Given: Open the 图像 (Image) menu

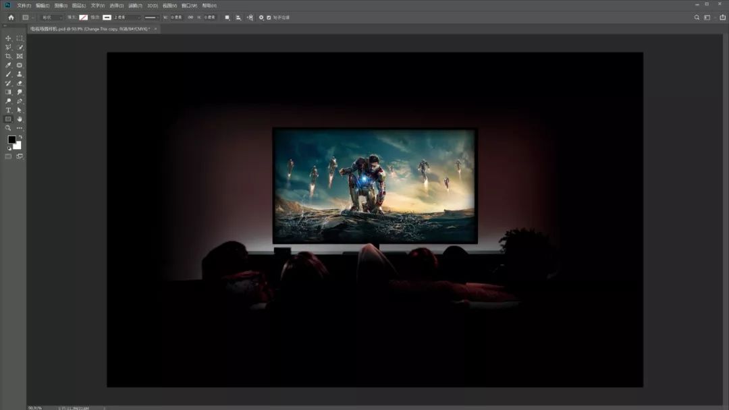Looking at the screenshot, I should pyautogui.click(x=61, y=5).
